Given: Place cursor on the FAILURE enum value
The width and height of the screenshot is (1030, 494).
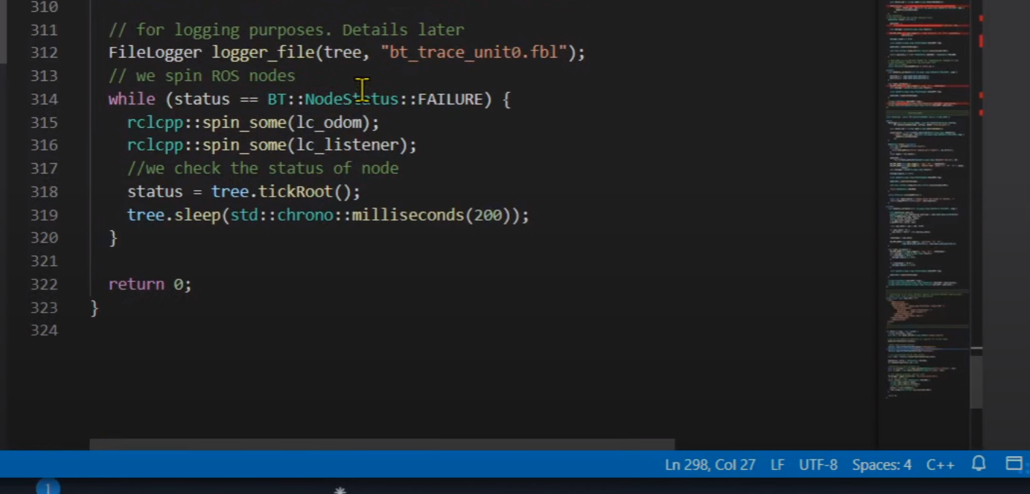Looking at the screenshot, I should (x=449, y=99).
